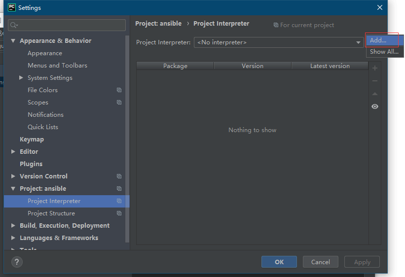
Task: Toggle the show early releases eye icon
Action: pyautogui.click(x=375, y=106)
